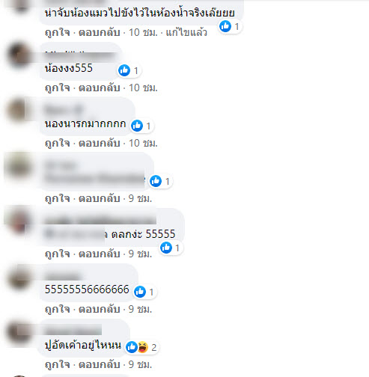
Task: Click like icon on blurred fourth comment
Action: click(156, 181)
